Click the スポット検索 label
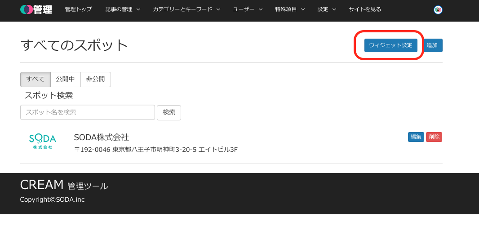This screenshot has height=239, width=479. tap(49, 96)
